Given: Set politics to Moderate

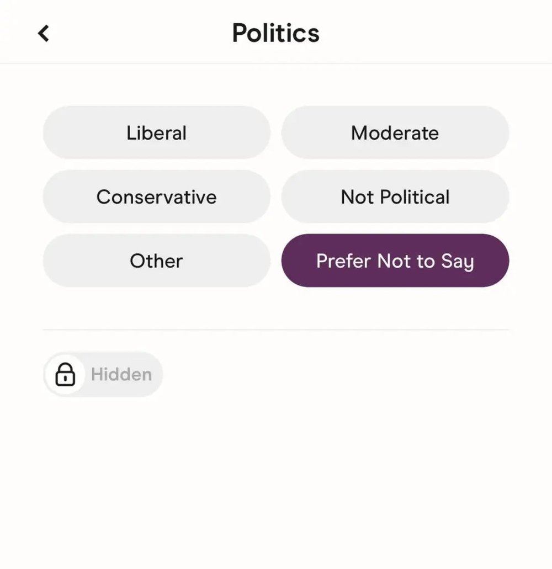Looking at the screenshot, I should (x=395, y=133).
